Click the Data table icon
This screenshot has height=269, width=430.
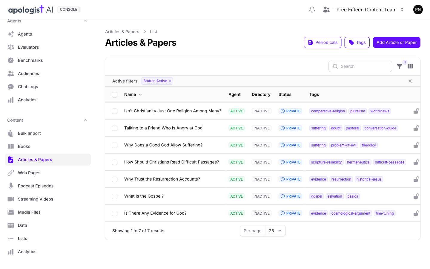coord(11,225)
